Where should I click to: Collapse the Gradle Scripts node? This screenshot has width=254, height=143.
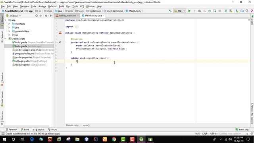(x=6, y=39)
